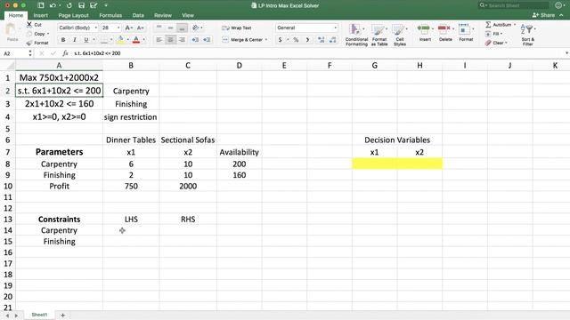Apply the red font color button
Image resolution: width=570 pixels, height=320 pixels.
point(136,39)
